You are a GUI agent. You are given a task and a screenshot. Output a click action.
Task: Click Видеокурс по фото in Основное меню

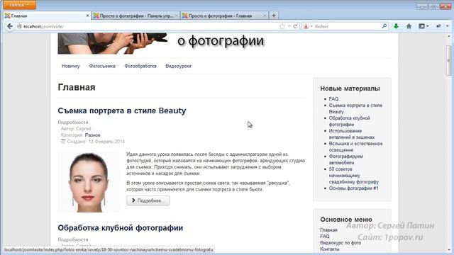340,243
